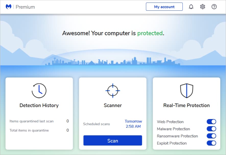Switch off Exploit Protection

tap(211, 143)
